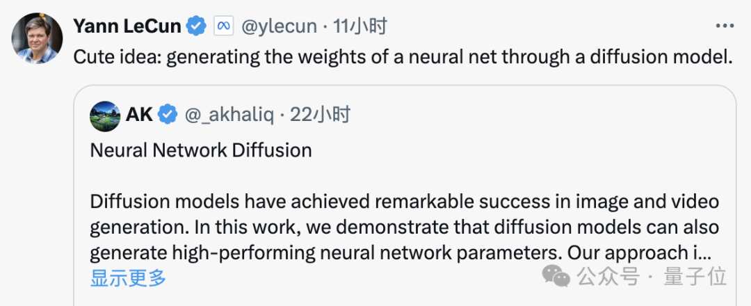Click AK's blue verified checkmark badge
This screenshot has height=306, width=751.
[168, 115]
